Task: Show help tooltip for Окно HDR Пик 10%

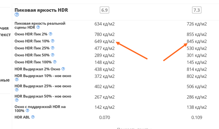Action: pyautogui.click(x=52, y=41)
